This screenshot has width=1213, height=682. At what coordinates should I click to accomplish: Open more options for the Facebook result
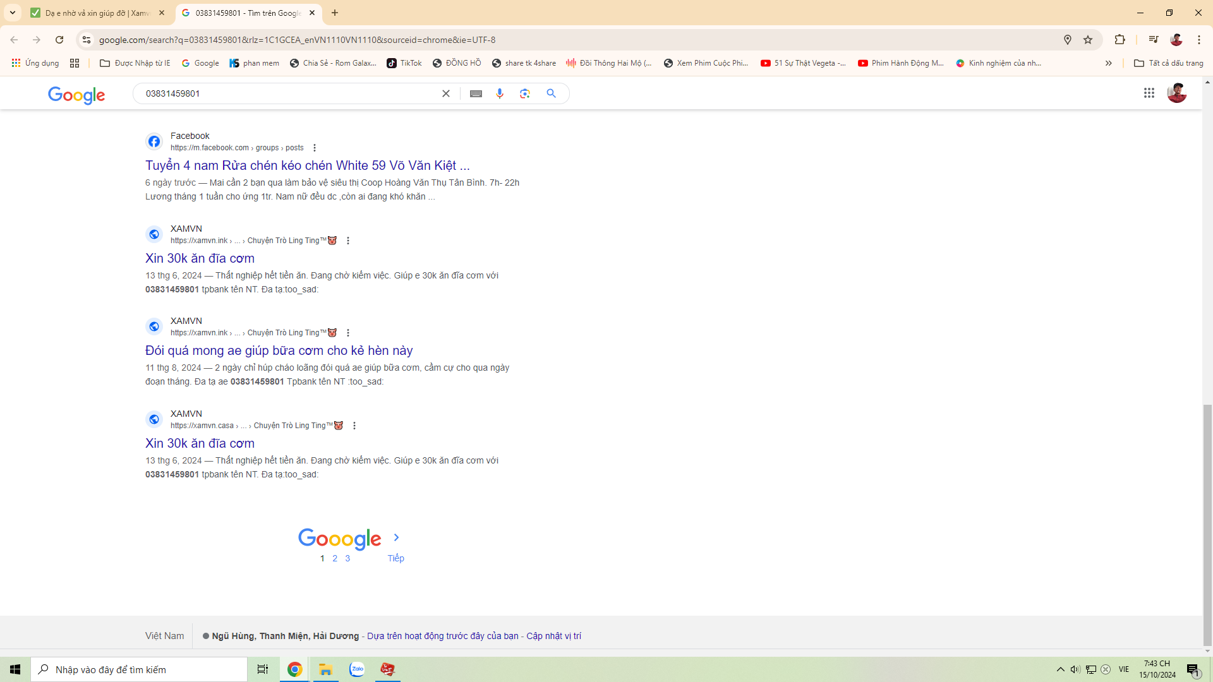point(315,148)
